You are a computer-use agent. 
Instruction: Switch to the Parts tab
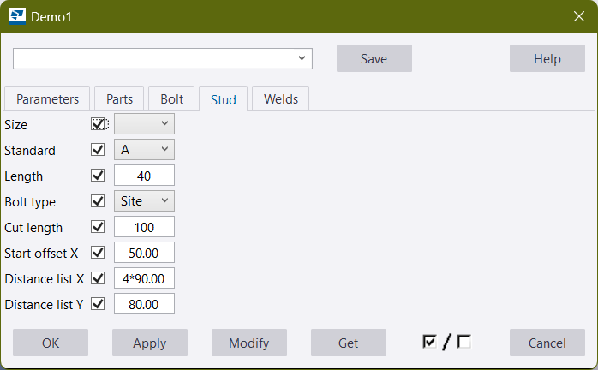pos(119,99)
